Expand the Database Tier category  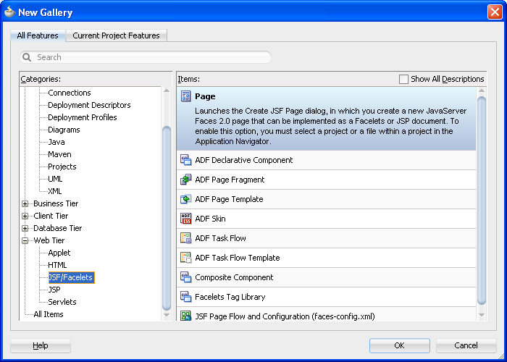coord(25,228)
